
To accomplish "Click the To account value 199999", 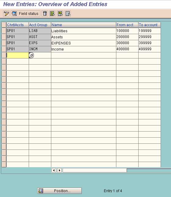I will click(150, 31).
